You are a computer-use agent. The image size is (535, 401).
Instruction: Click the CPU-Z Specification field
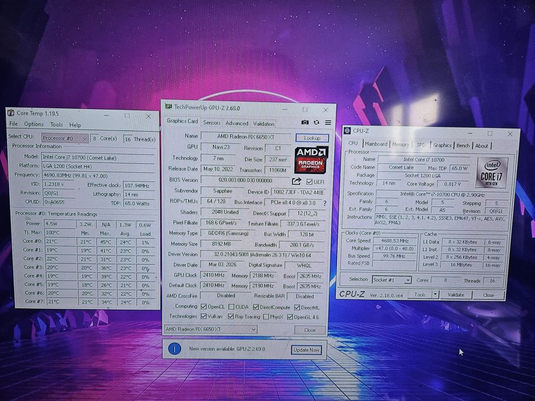[442, 194]
